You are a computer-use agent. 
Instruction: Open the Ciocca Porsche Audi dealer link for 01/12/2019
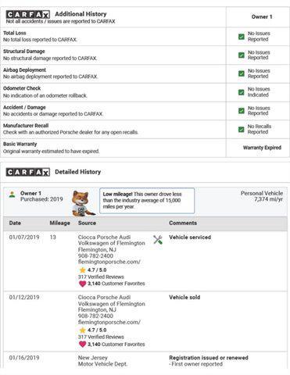(112, 301)
